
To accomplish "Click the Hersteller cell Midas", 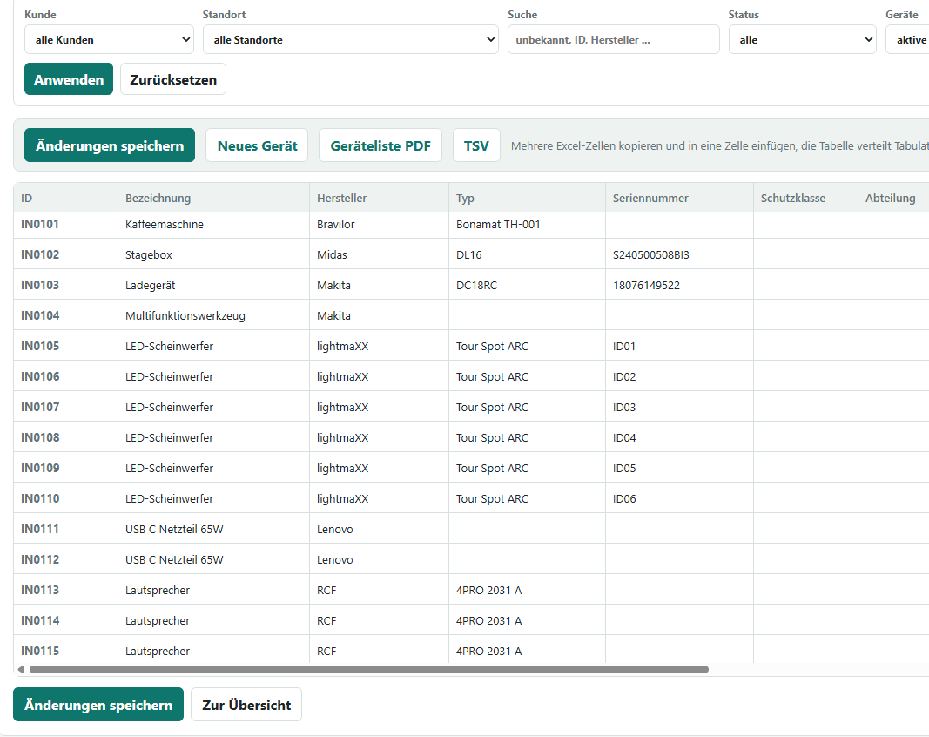I will tap(379, 254).
